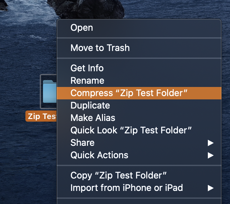This screenshot has height=204, width=230.
Task: Compress "Zip Test Folder"
Action: pos(129,93)
